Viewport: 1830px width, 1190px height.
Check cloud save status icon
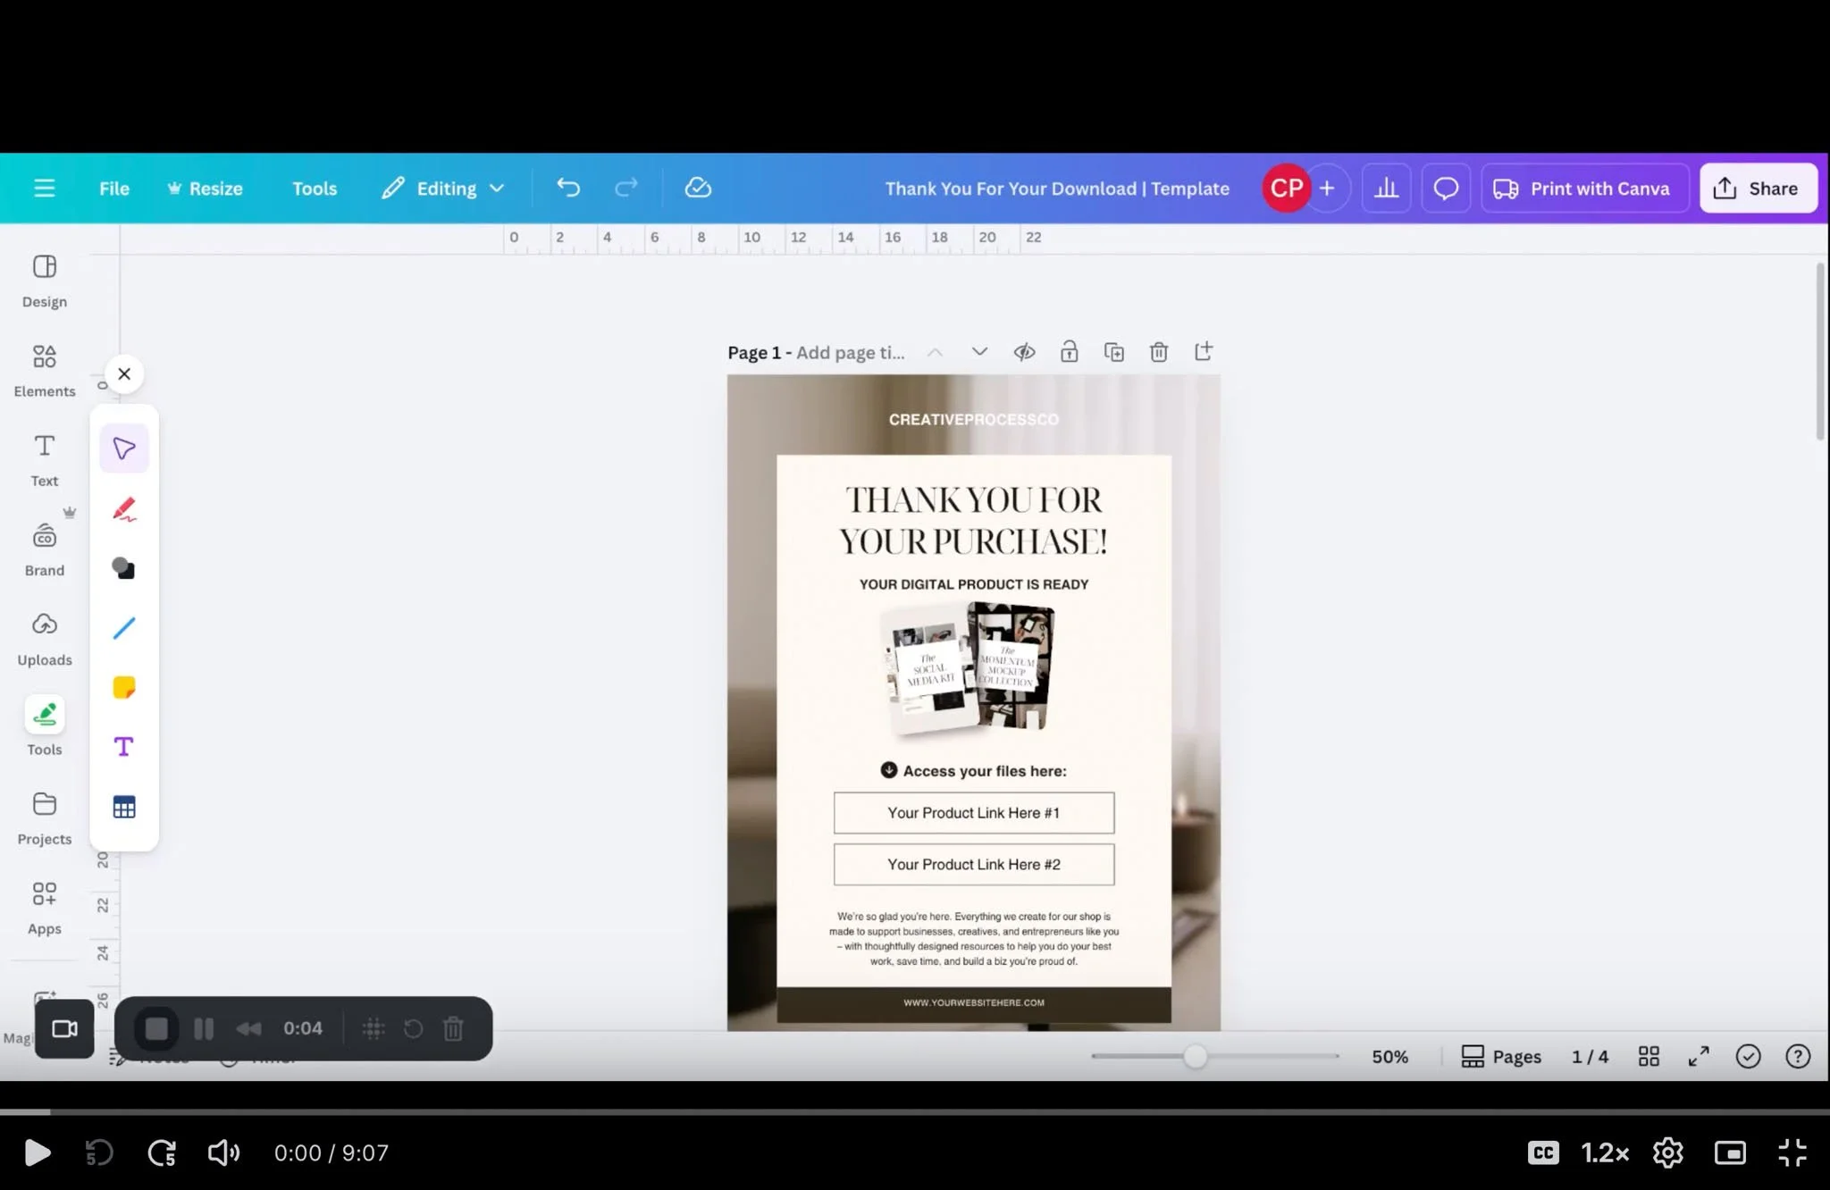pyautogui.click(x=698, y=188)
